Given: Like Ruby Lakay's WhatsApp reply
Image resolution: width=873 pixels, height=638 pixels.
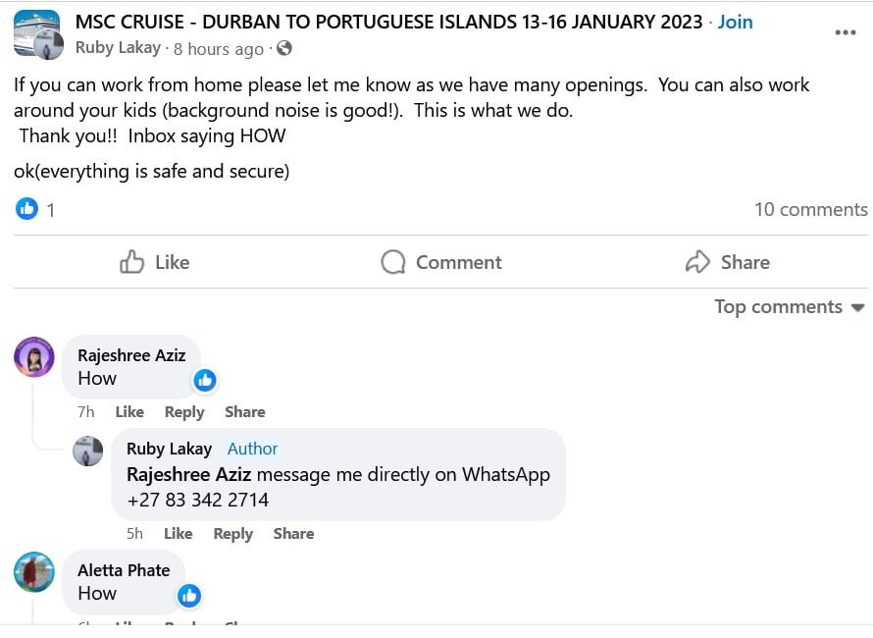Looking at the screenshot, I should click(178, 534).
